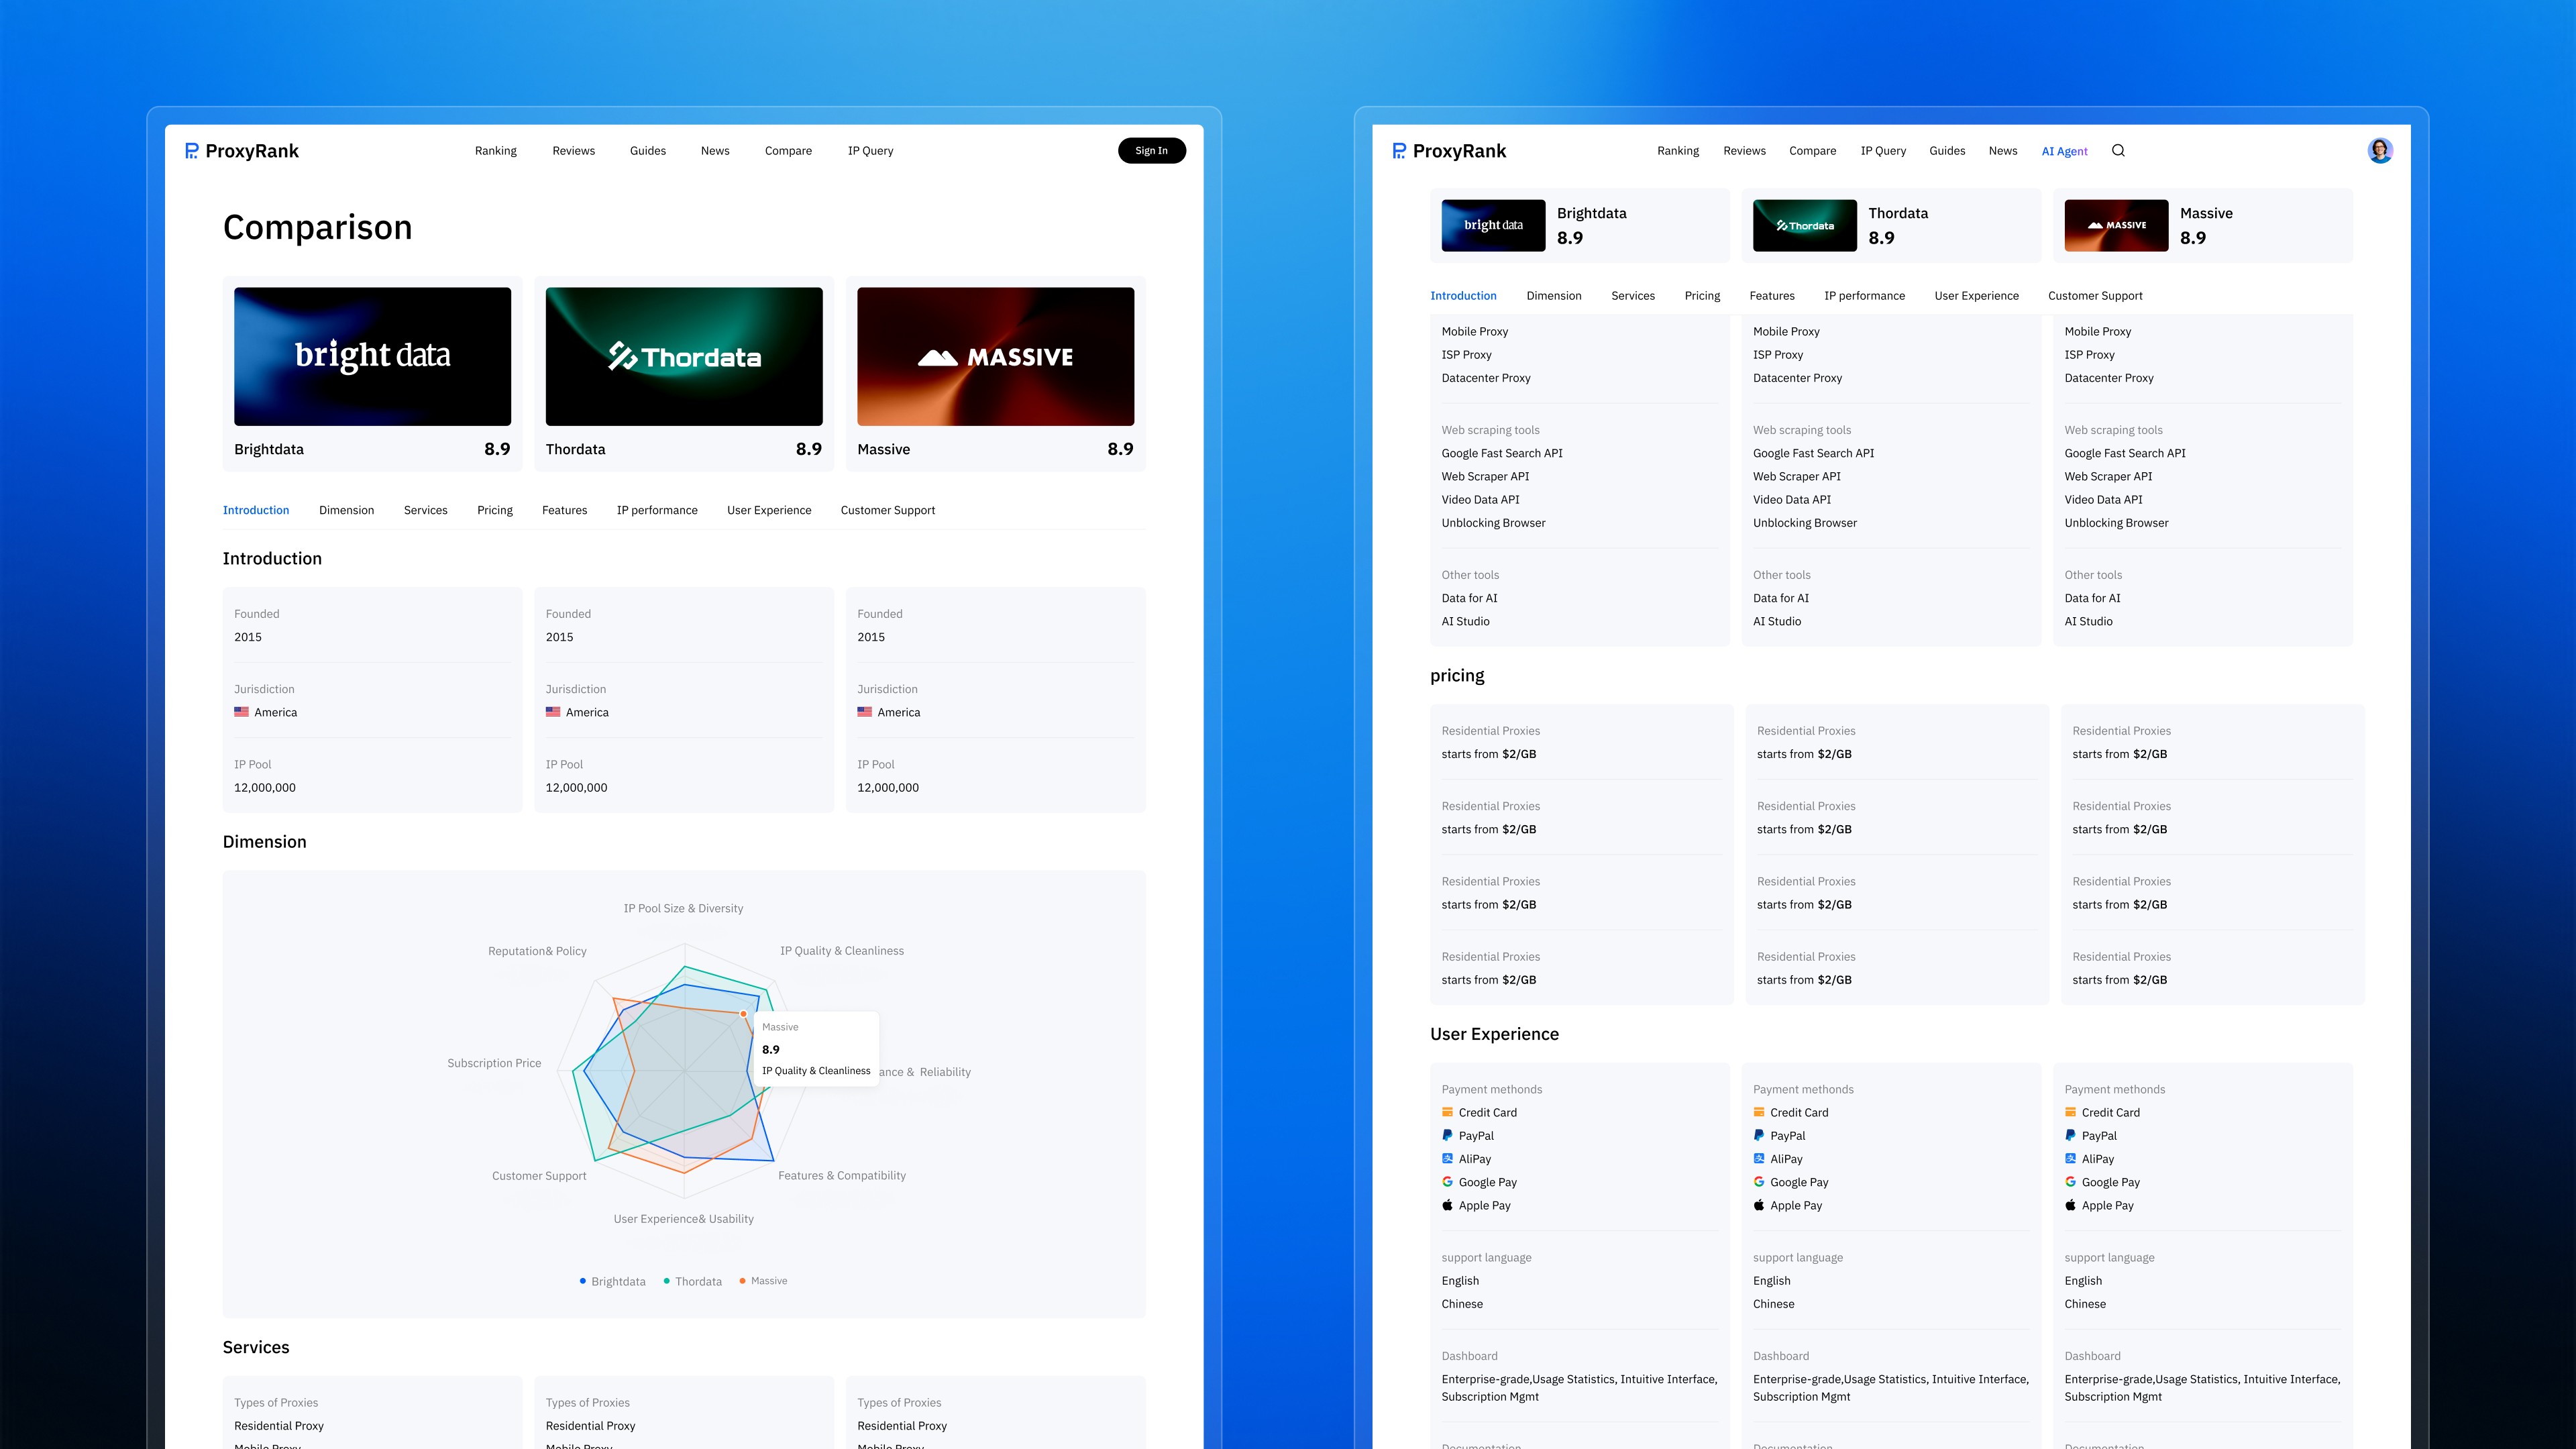The width and height of the screenshot is (2576, 1449).
Task: Click ProxyRank logo in right page header
Action: 1449,151
